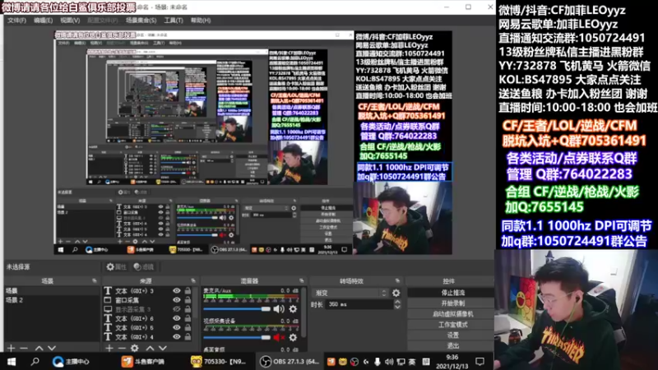Viewport: 658px width, 370px height.
Task: Open the 场景集合(S) menu
Action: point(141,20)
